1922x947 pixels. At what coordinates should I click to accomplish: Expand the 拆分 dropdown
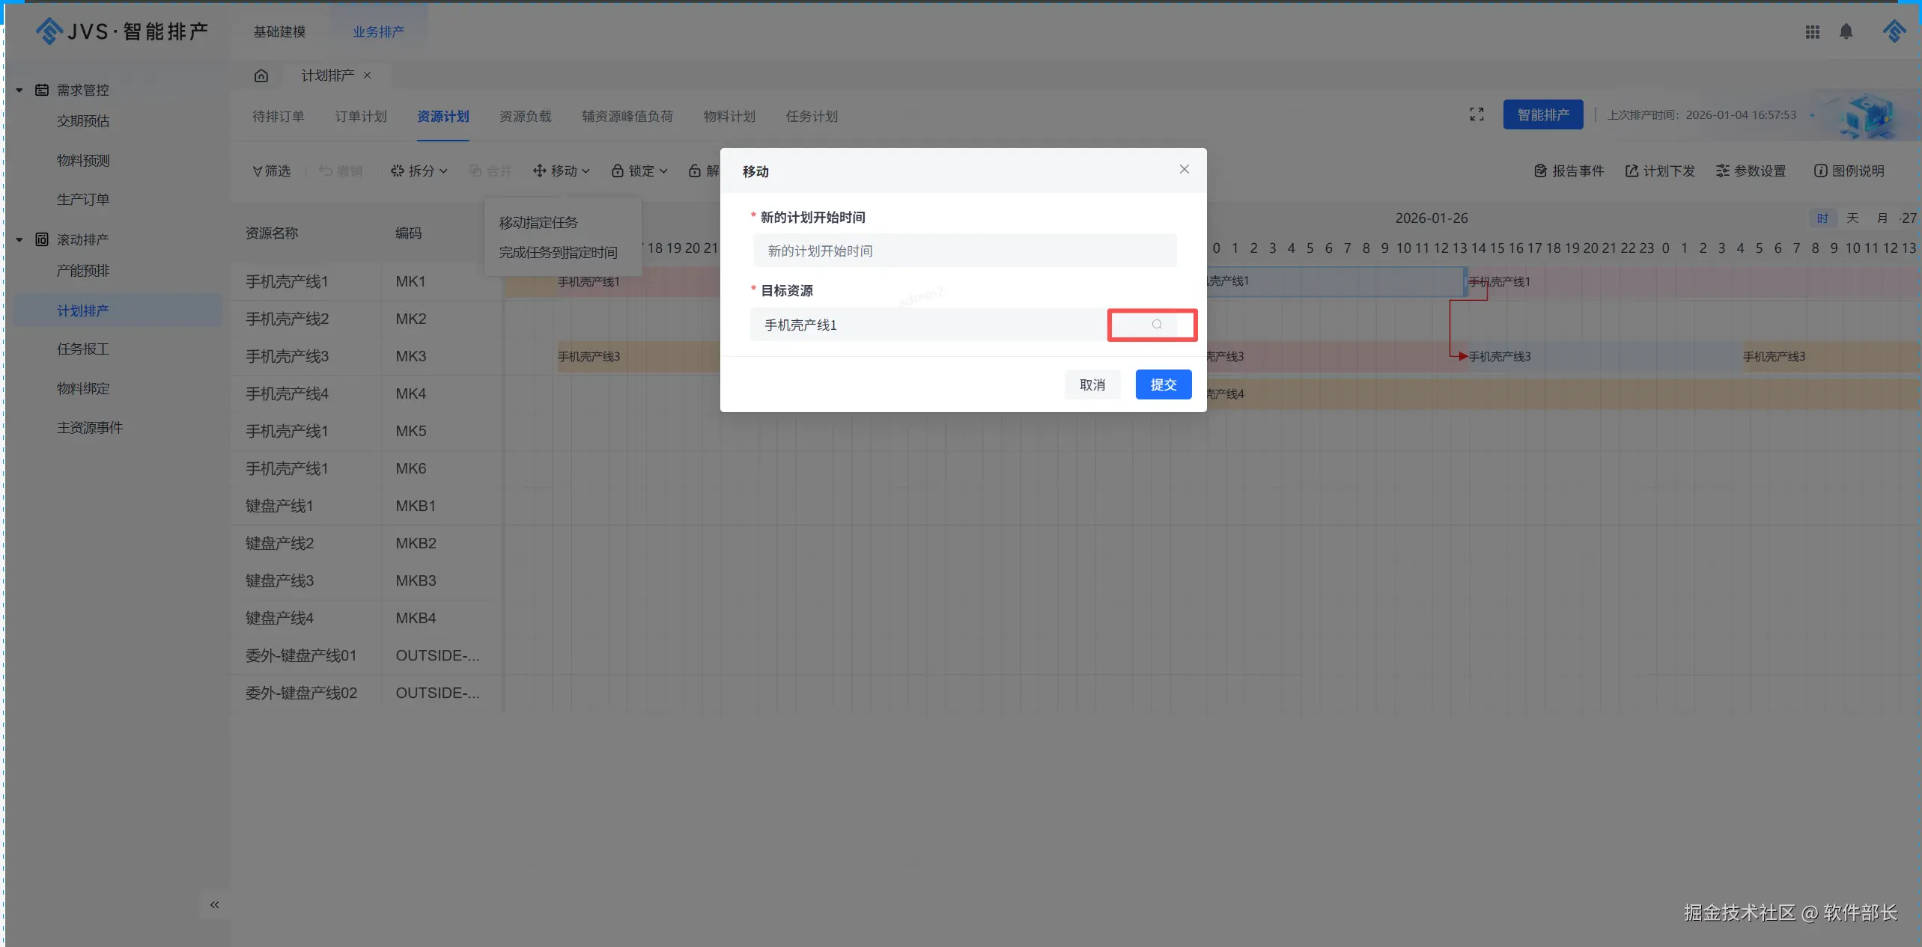tap(419, 171)
